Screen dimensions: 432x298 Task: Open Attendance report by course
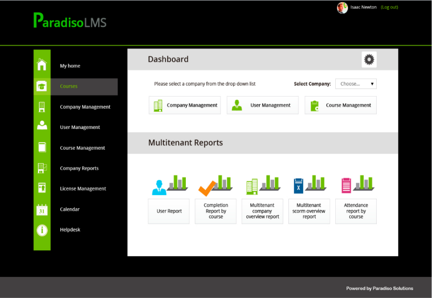[x=356, y=211]
